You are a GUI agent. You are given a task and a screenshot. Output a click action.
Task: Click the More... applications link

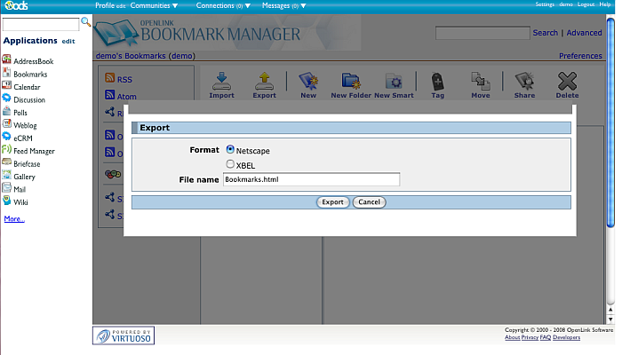(x=14, y=218)
